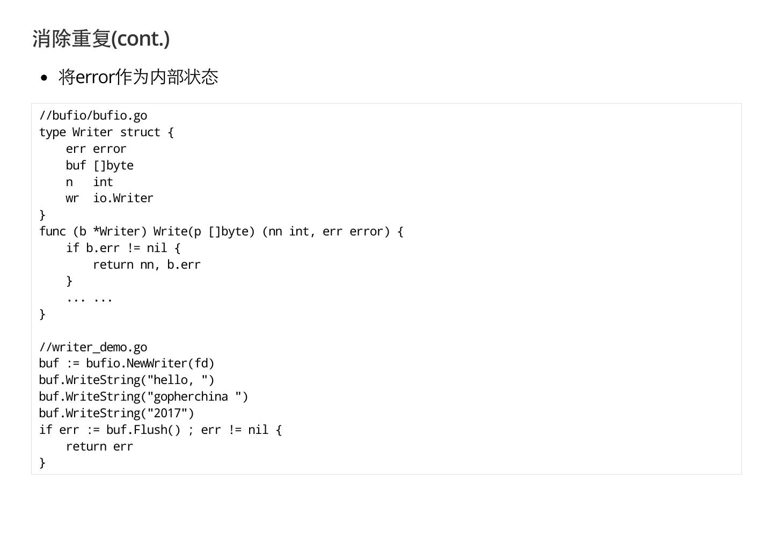Click the "//writer_demo.go" comment line
773x546 pixels.
coord(93,348)
